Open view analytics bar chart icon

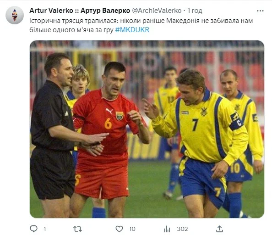(x=167, y=229)
